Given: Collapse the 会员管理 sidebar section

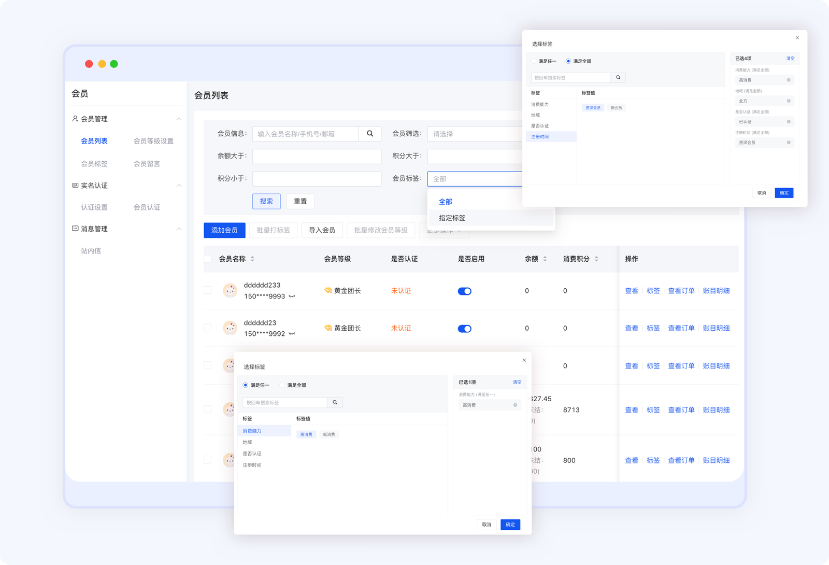Looking at the screenshot, I should pyautogui.click(x=179, y=119).
